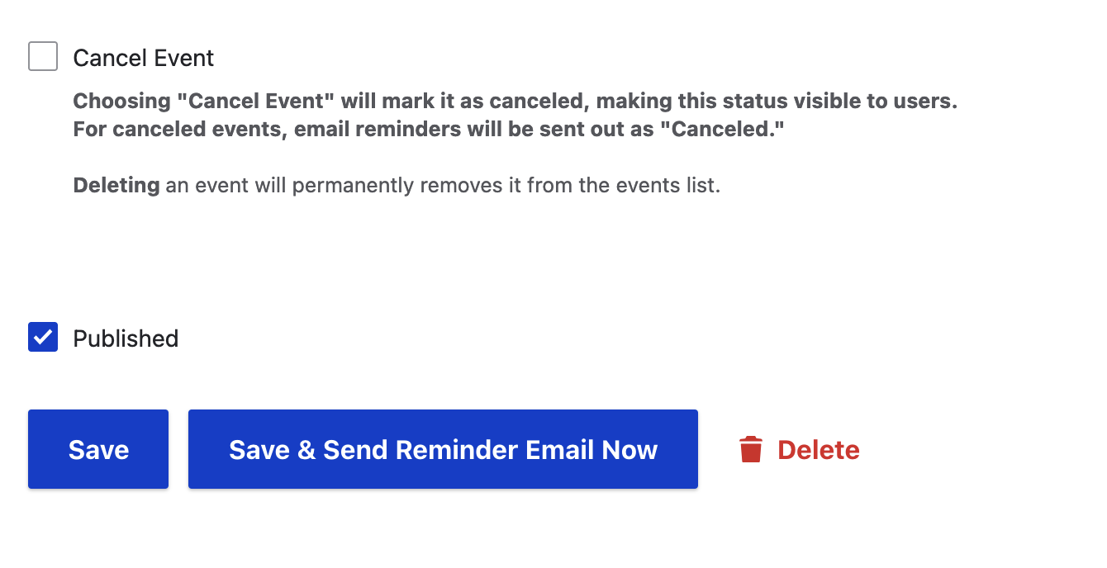
Task: Check the box to mark event canceled
Action: point(42,56)
